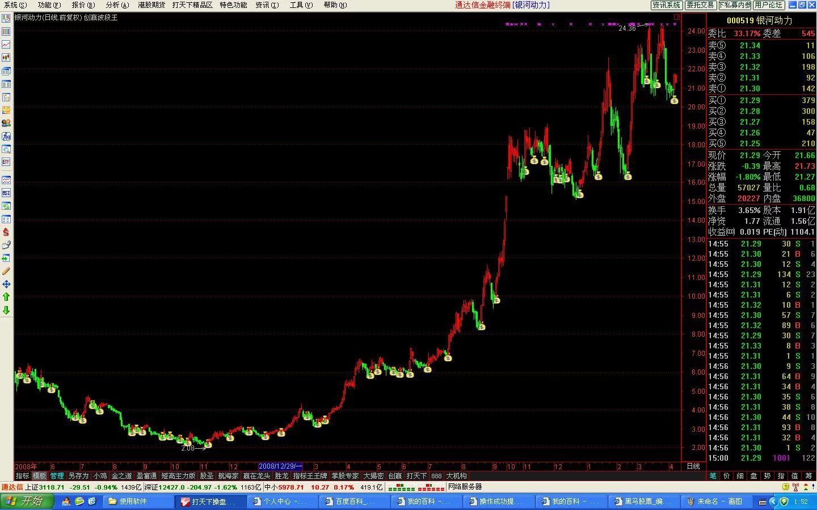Click the 上证 index value 3118.71

[52, 487]
